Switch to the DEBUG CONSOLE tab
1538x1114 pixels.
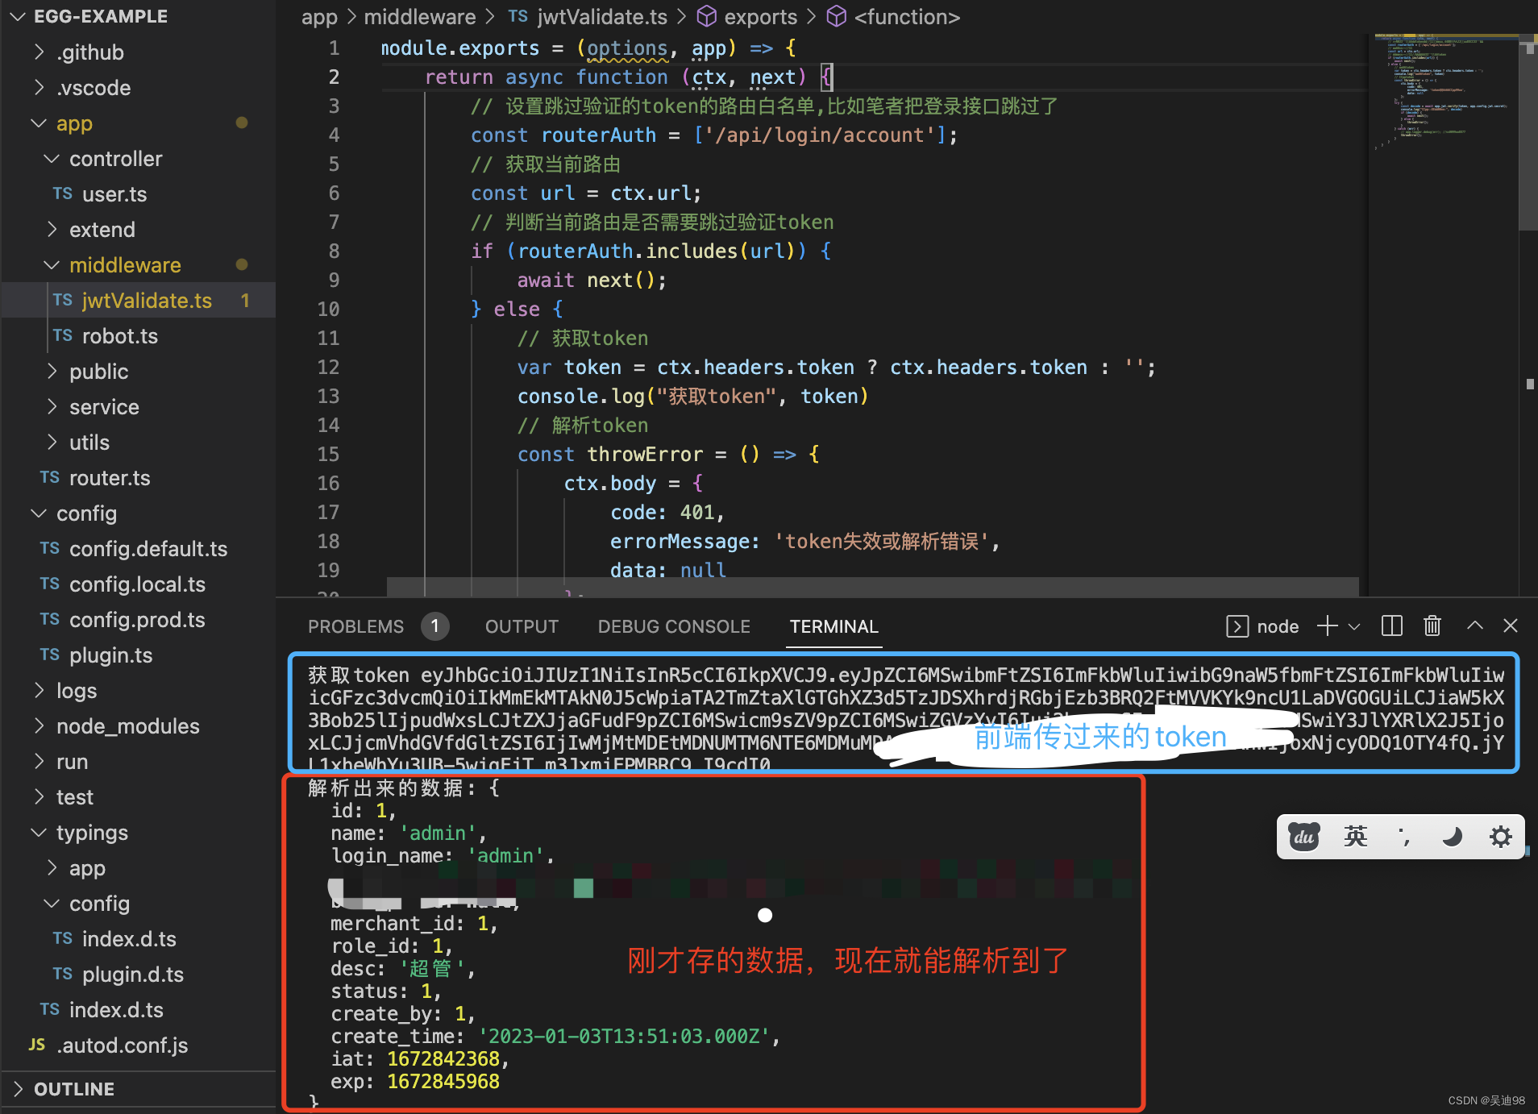click(674, 626)
